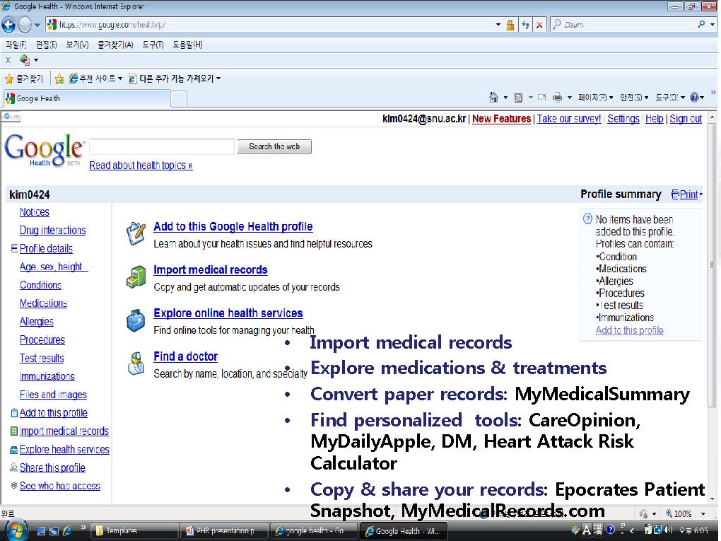The image size is (721, 541).
Task: Open the See who has access link
Action: pyautogui.click(x=60, y=486)
